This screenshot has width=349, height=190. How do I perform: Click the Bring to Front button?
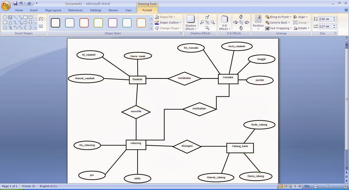(278, 17)
